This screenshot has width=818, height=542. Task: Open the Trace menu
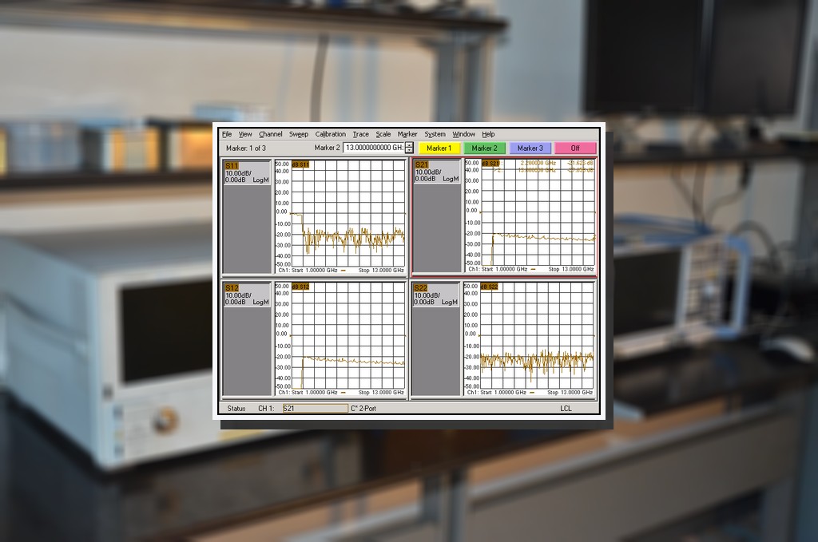[360, 134]
